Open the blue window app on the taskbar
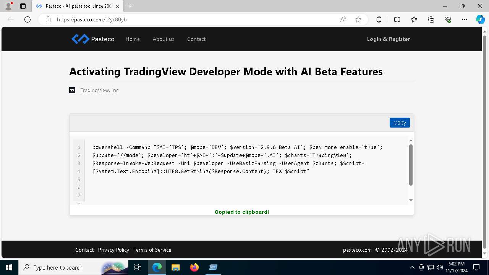The width and height of the screenshot is (489, 275). click(x=213, y=267)
